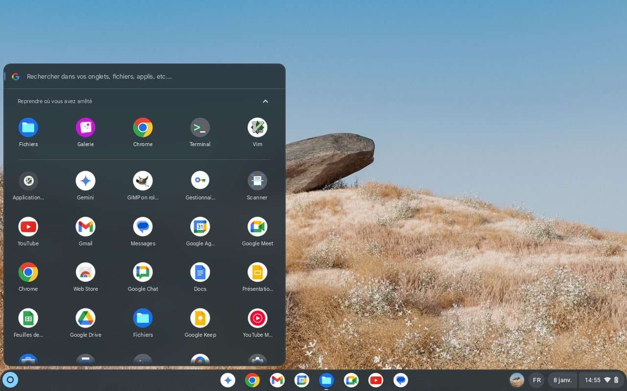Open the Galerie app
627x391 pixels.
tap(85, 128)
